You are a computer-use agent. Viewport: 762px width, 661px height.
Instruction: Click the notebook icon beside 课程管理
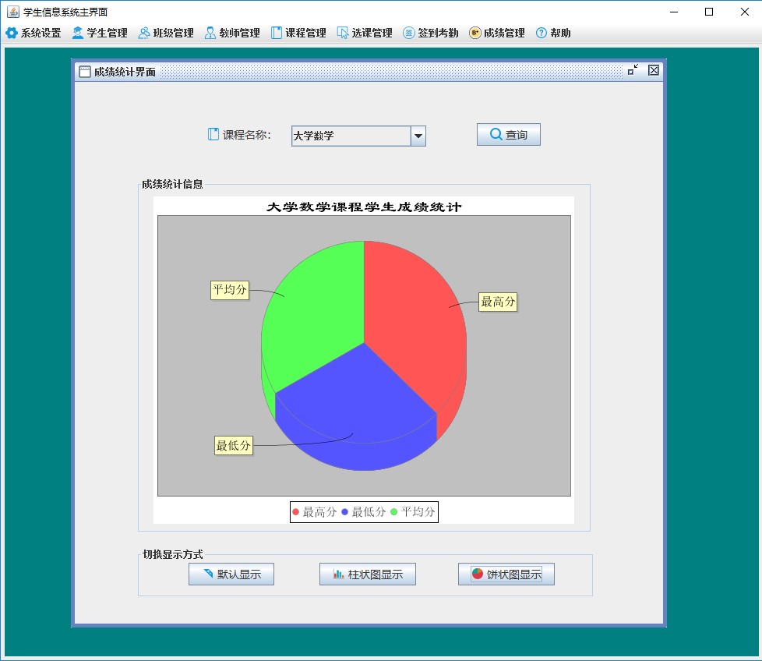pos(277,33)
